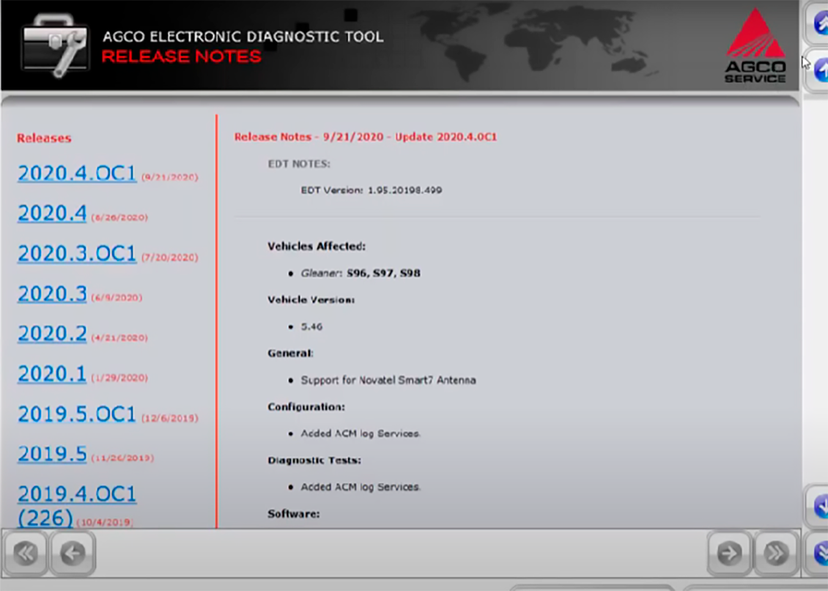
Task: Click the double-left first page arrow icon
Action: coord(25,554)
